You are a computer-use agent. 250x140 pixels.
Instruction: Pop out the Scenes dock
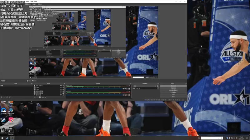(x=32, y=84)
